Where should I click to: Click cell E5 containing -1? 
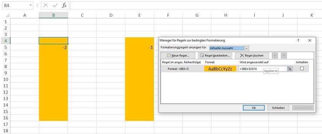[139, 47]
